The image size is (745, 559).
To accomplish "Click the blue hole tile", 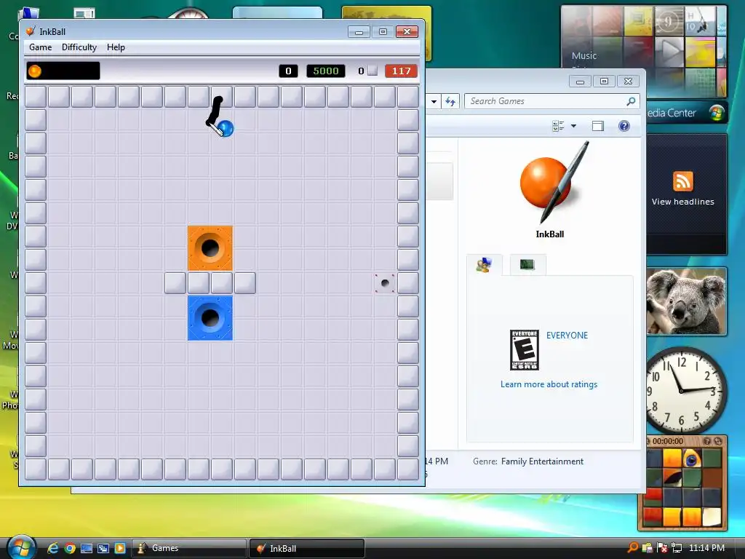I will click(x=210, y=318).
